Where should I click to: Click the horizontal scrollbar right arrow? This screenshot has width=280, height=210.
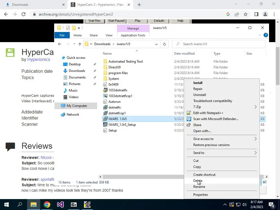pos(266,177)
